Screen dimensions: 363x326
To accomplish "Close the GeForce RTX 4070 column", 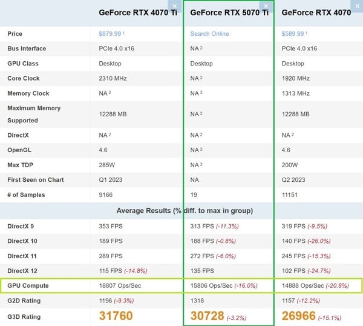I will (x=358, y=5).
